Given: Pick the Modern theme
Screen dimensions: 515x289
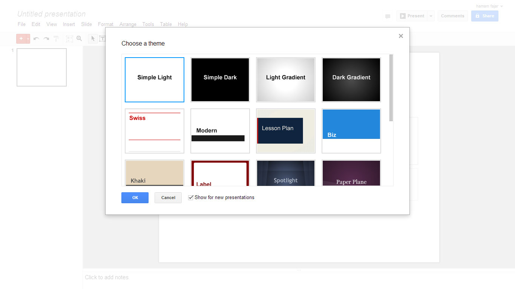Looking at the screenshot, I should tap(220, 131).
